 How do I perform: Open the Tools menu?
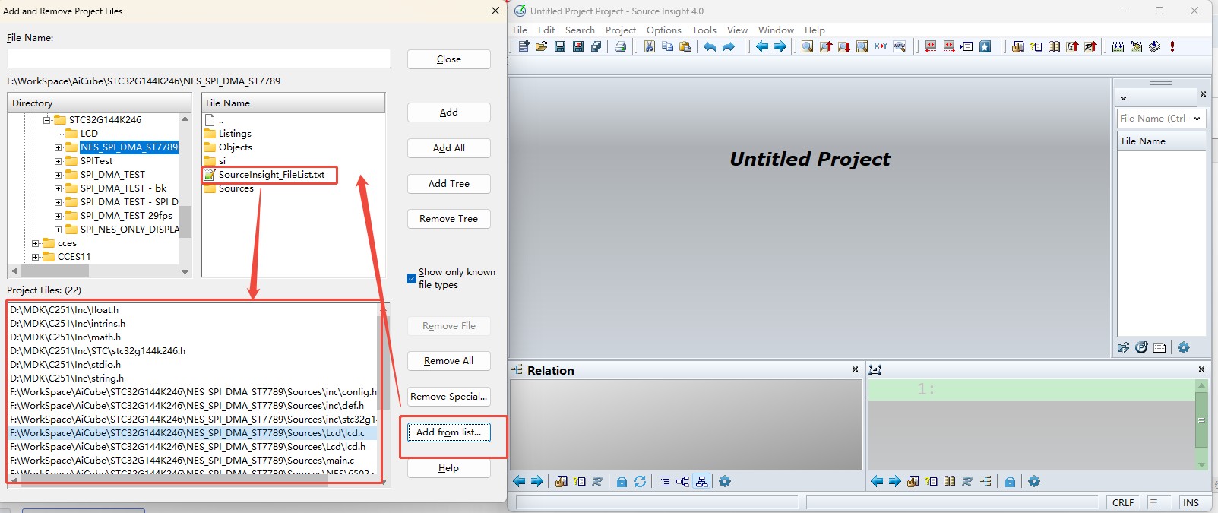pyautogui.click(x=704, y=30)
